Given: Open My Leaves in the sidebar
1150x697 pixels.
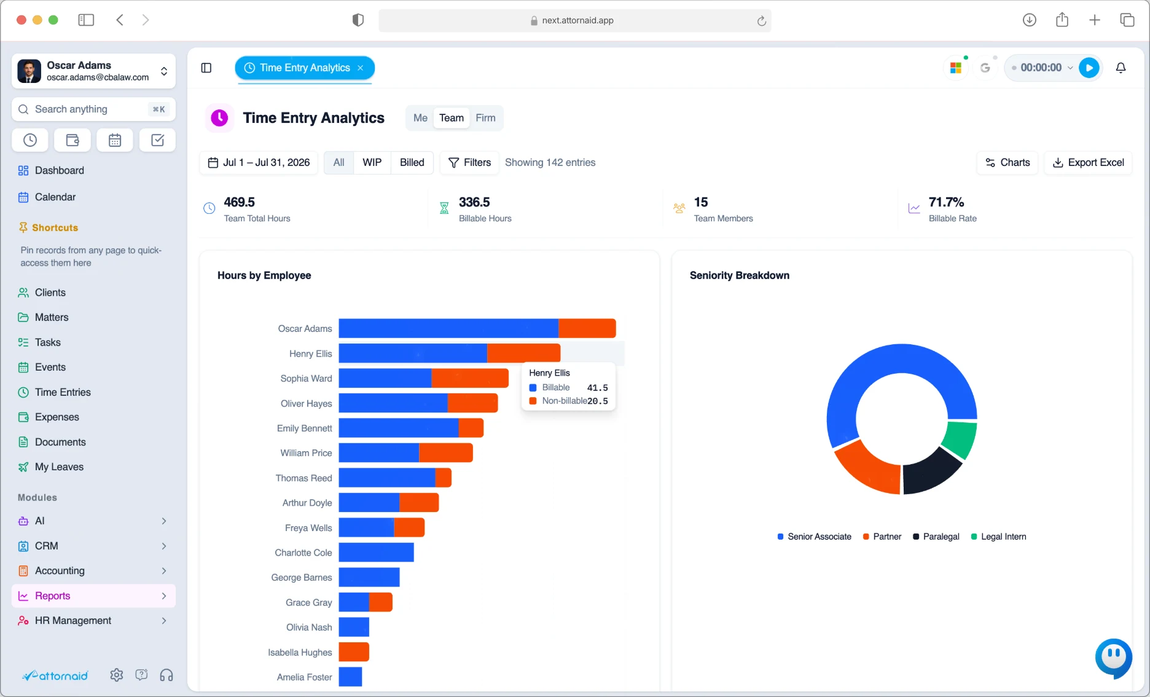Looking at the screenshot, I should 93,467.
